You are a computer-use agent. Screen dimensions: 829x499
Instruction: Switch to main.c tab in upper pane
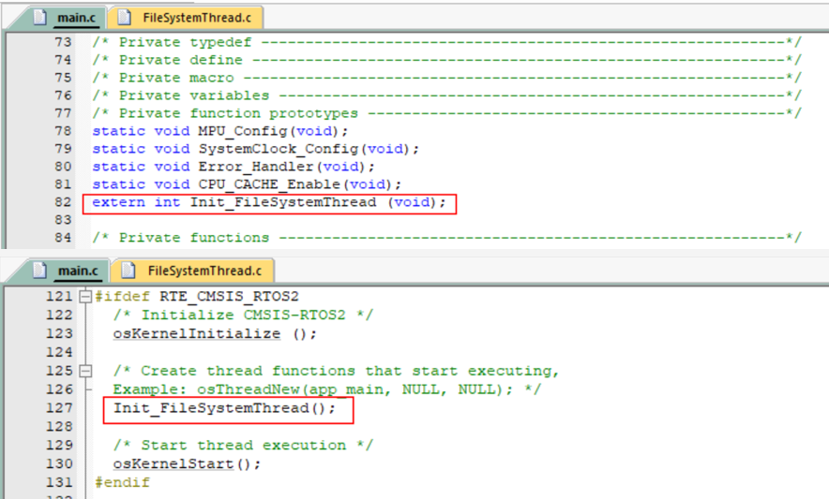click(77, 17)
